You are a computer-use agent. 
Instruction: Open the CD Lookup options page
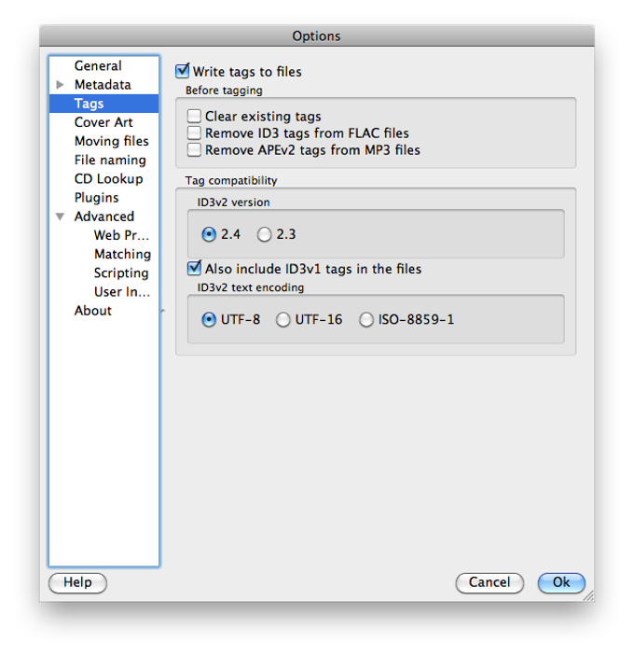click(109, 178)
